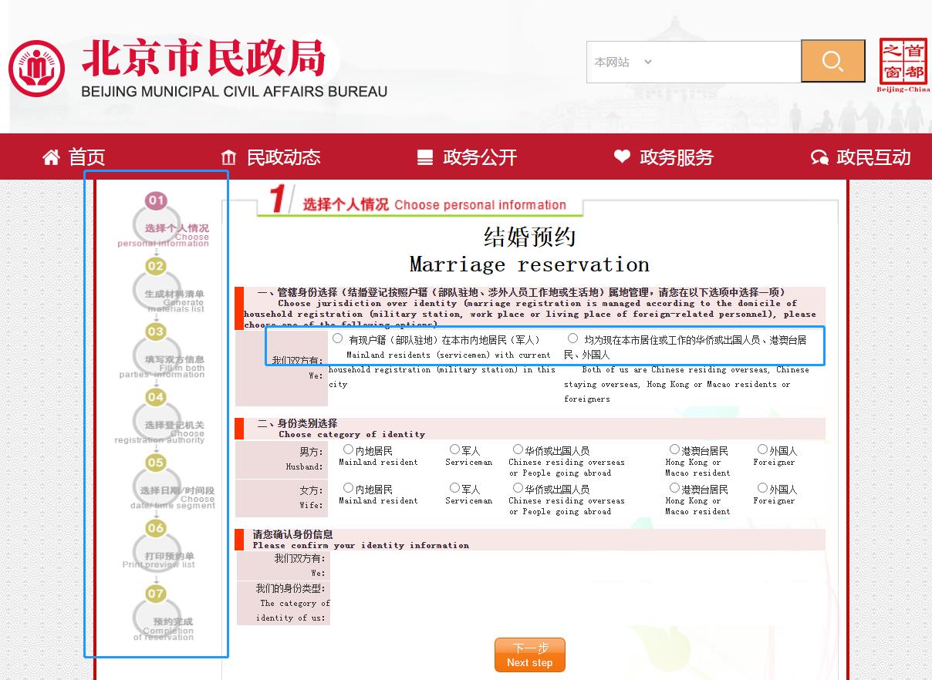Click the orange search magnifier button

[832, 62]
